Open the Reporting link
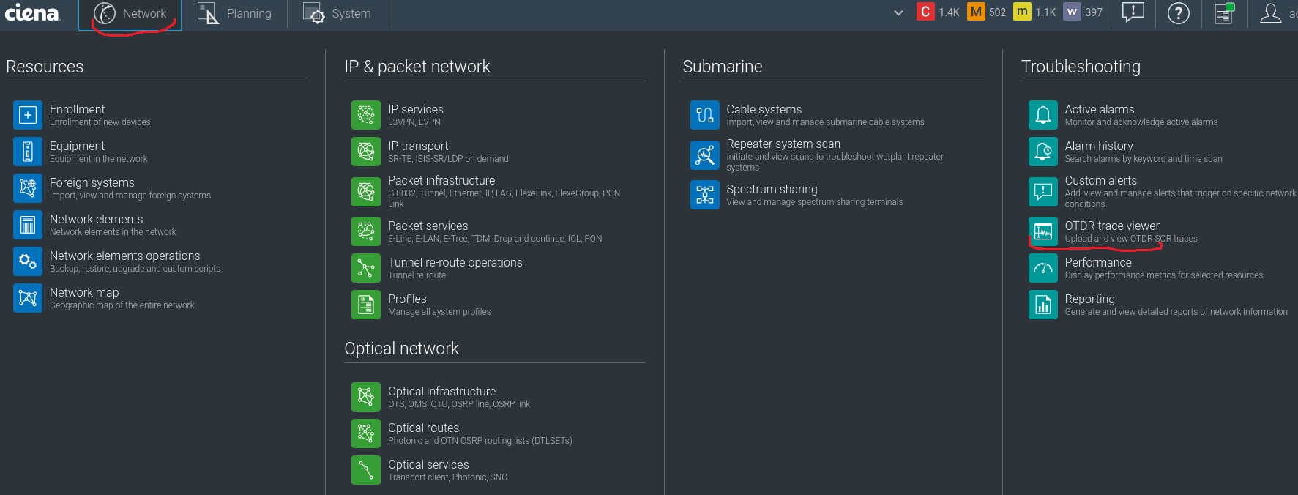 pyautogui.click(x=1089, y=299)
